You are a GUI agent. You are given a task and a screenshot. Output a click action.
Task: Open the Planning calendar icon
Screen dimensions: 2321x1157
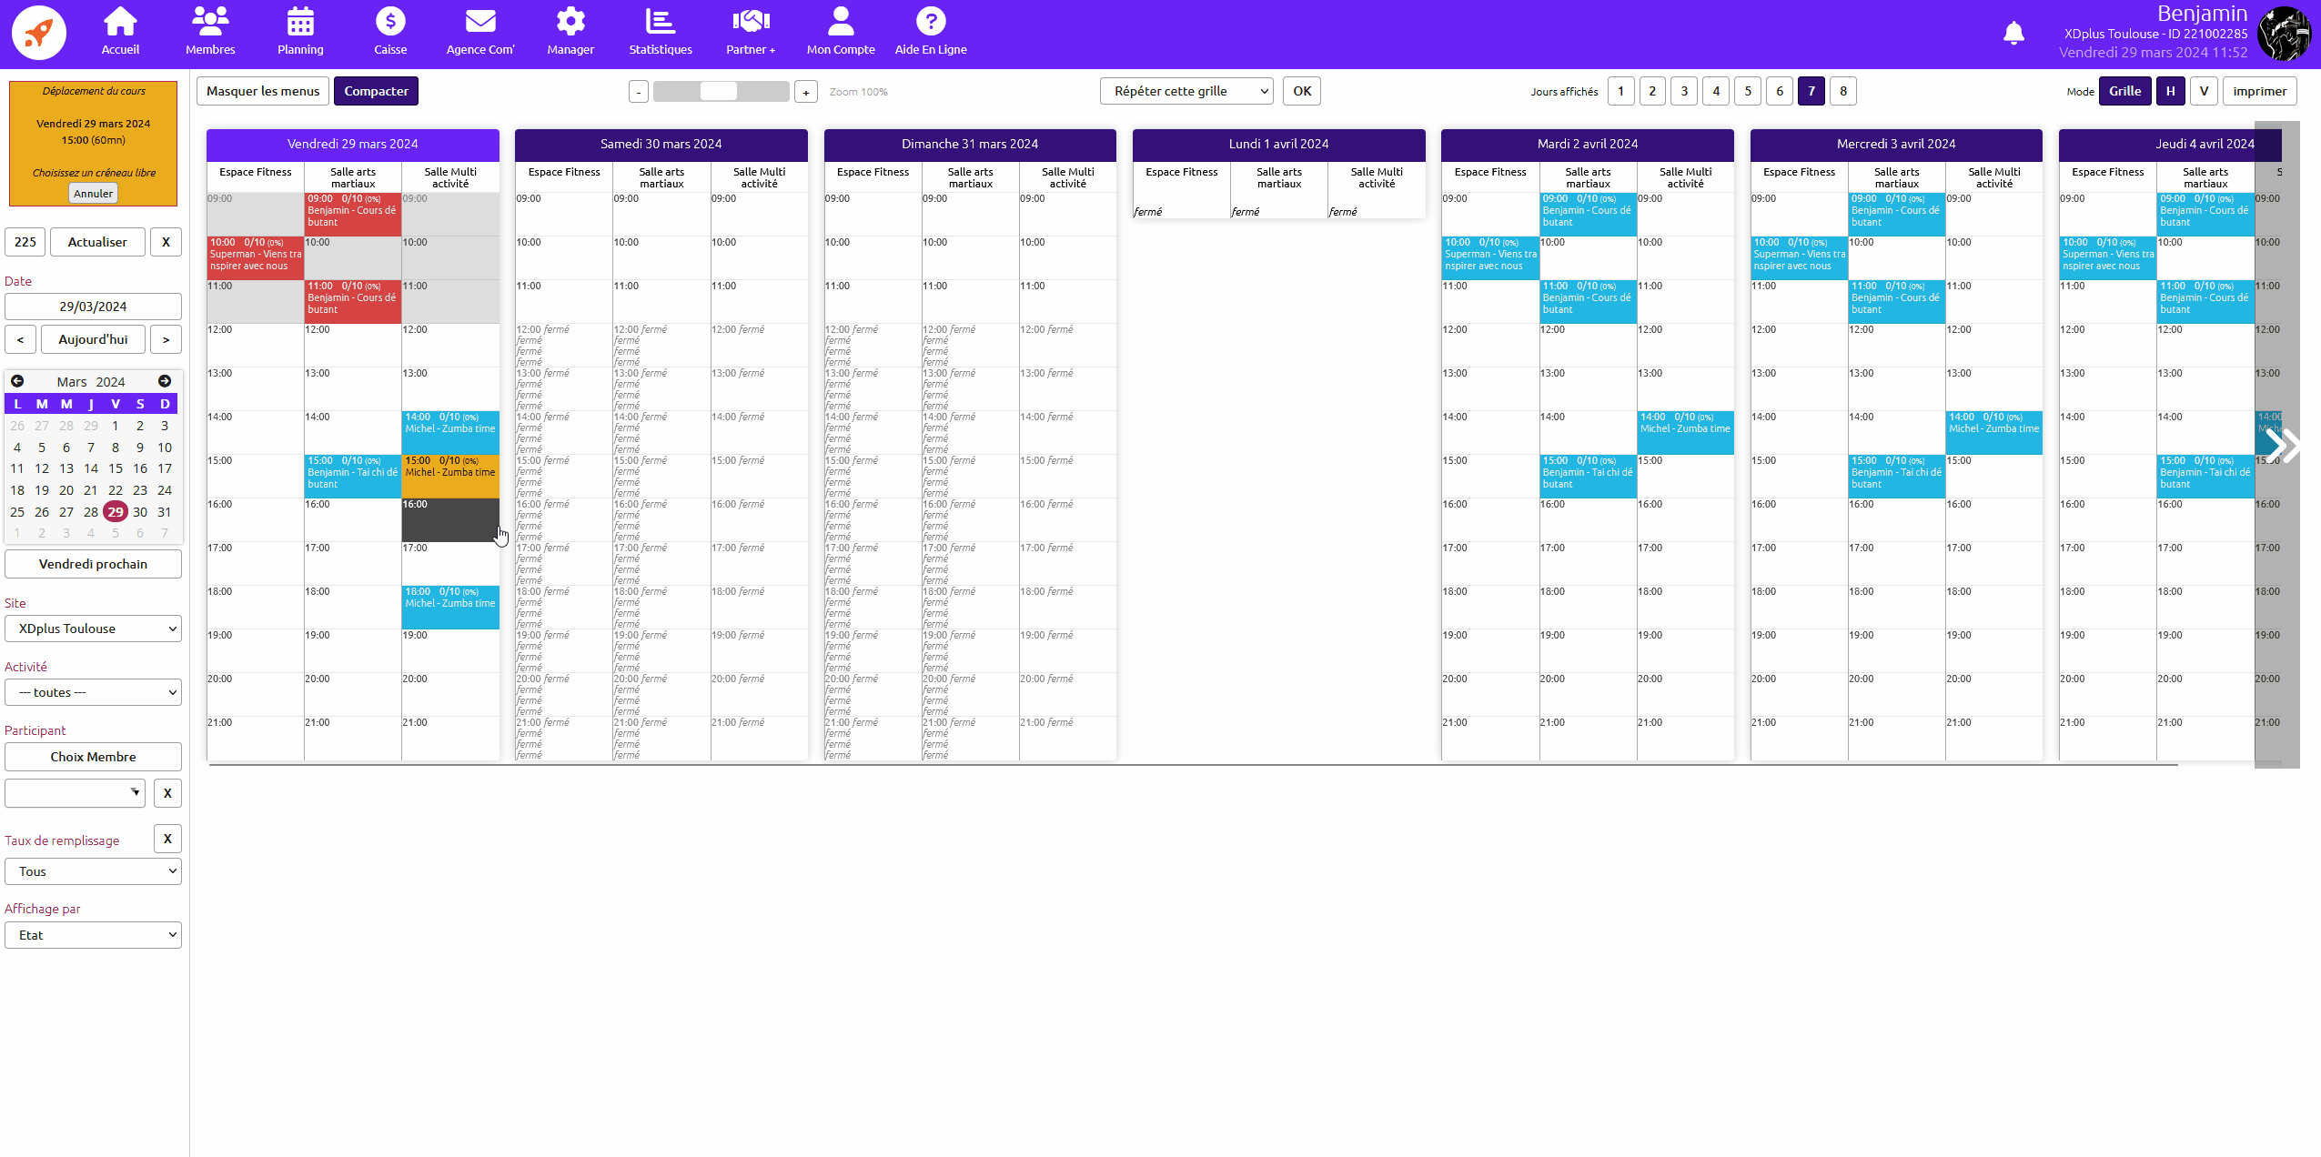(300, 21)
